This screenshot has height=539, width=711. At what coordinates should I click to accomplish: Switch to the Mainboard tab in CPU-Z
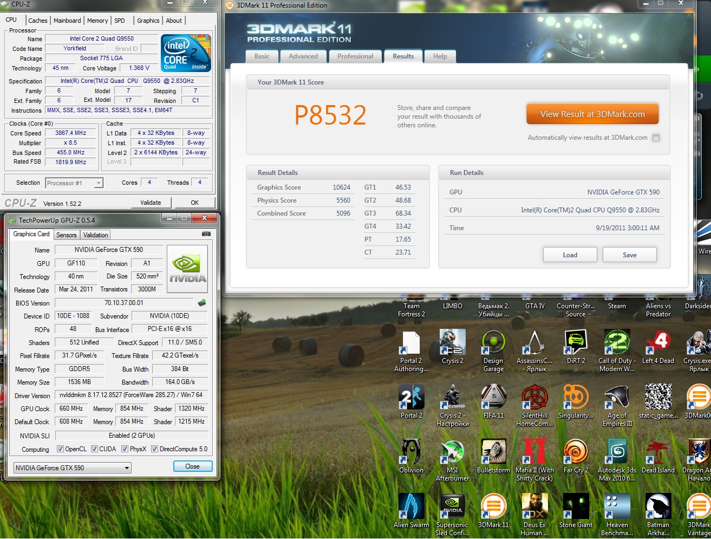coord(67,21)
